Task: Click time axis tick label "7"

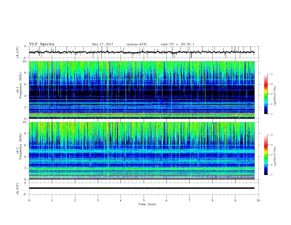Action: pos(190,200)
